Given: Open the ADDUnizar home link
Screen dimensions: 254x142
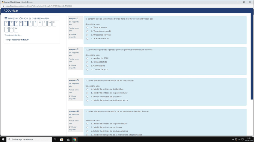Looking at the screenshot, I should (x=11, y=11).
